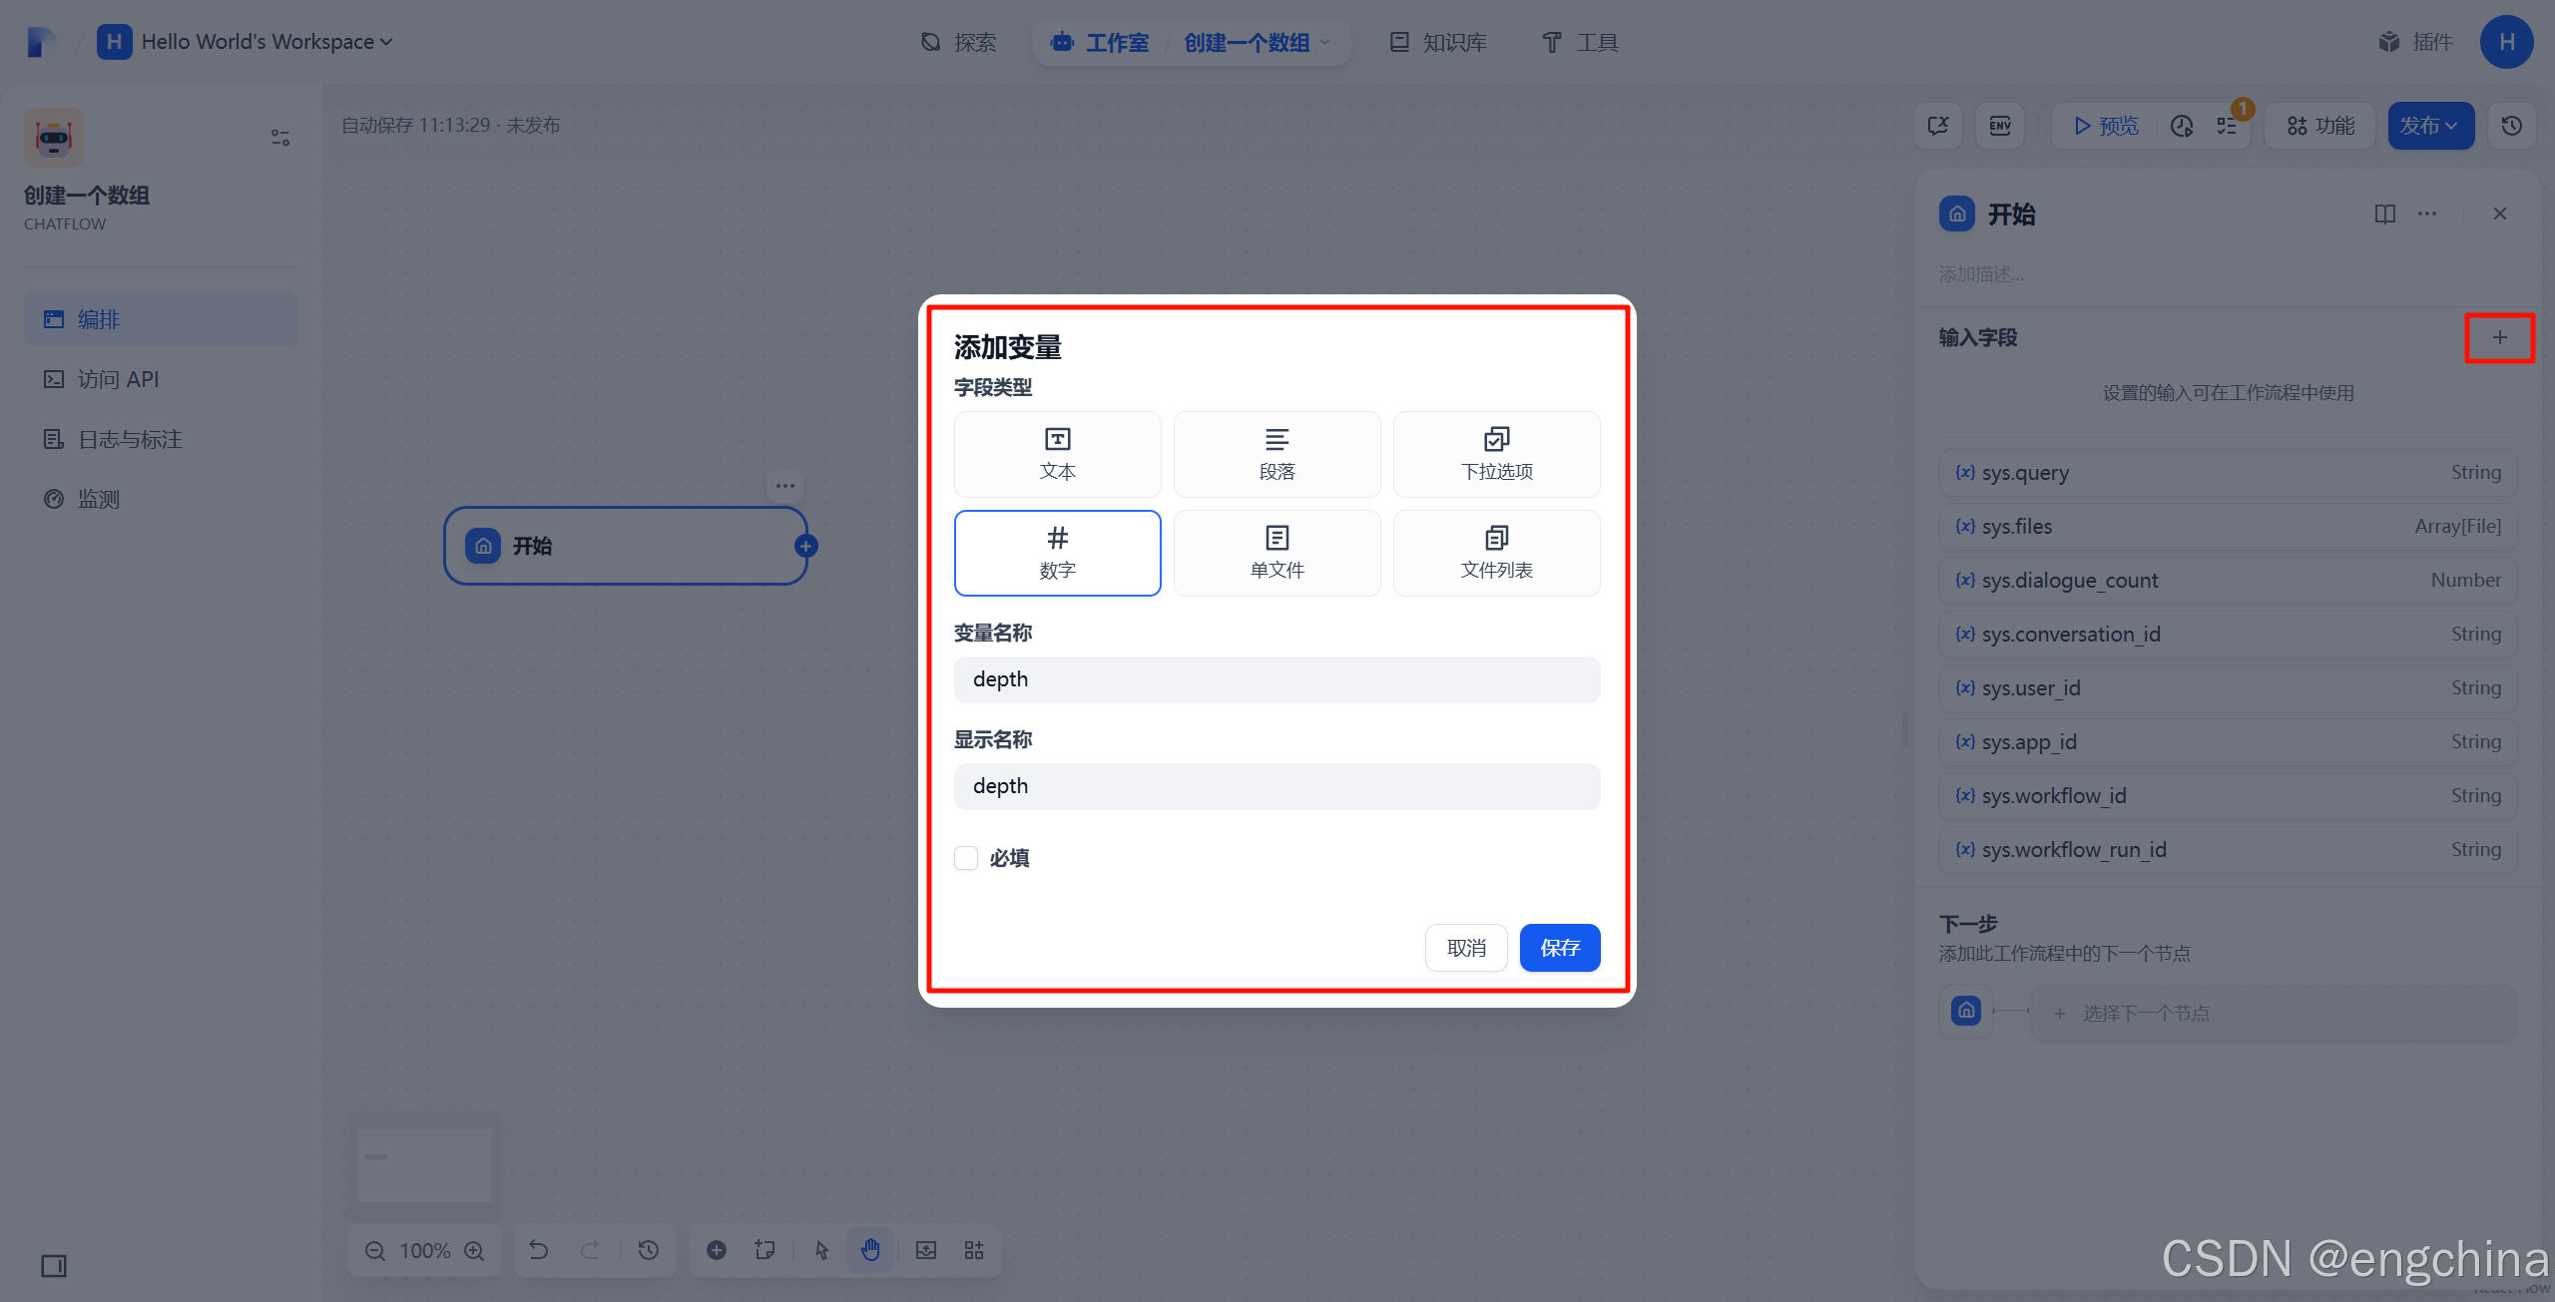Viewport: 2555px width, 1302px height.
Task: Select the 段落 paragraph field type
Action: 1277,454
